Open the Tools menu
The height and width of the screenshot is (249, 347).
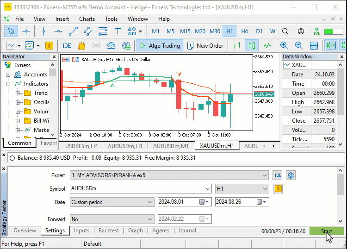coord(112,19)
